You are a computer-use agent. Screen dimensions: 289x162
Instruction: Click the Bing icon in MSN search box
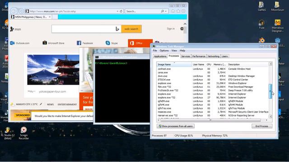coord(117,29)
